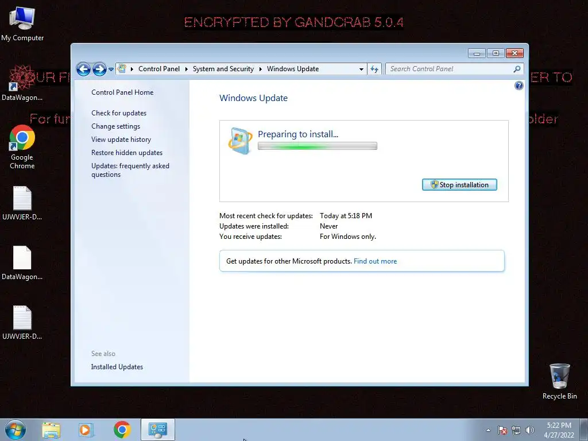Open Restore hidden updates
This screenshot has width=588, height=441.
tap(127, 153)
